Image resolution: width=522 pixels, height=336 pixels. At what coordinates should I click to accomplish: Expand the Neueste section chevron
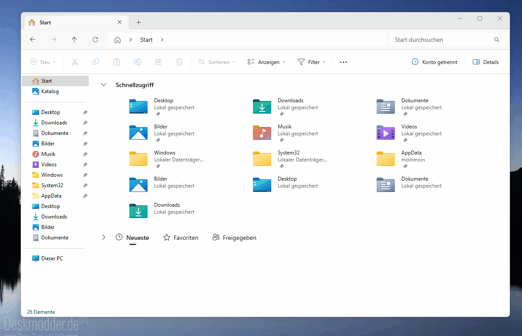point(104,238)
